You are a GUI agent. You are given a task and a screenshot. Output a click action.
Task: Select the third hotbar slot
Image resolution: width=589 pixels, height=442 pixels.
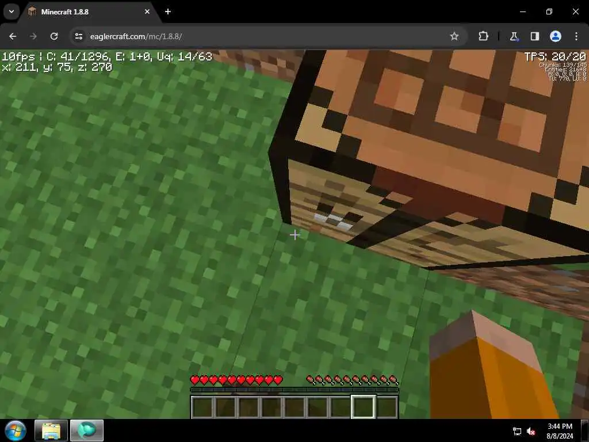[248, 407]
